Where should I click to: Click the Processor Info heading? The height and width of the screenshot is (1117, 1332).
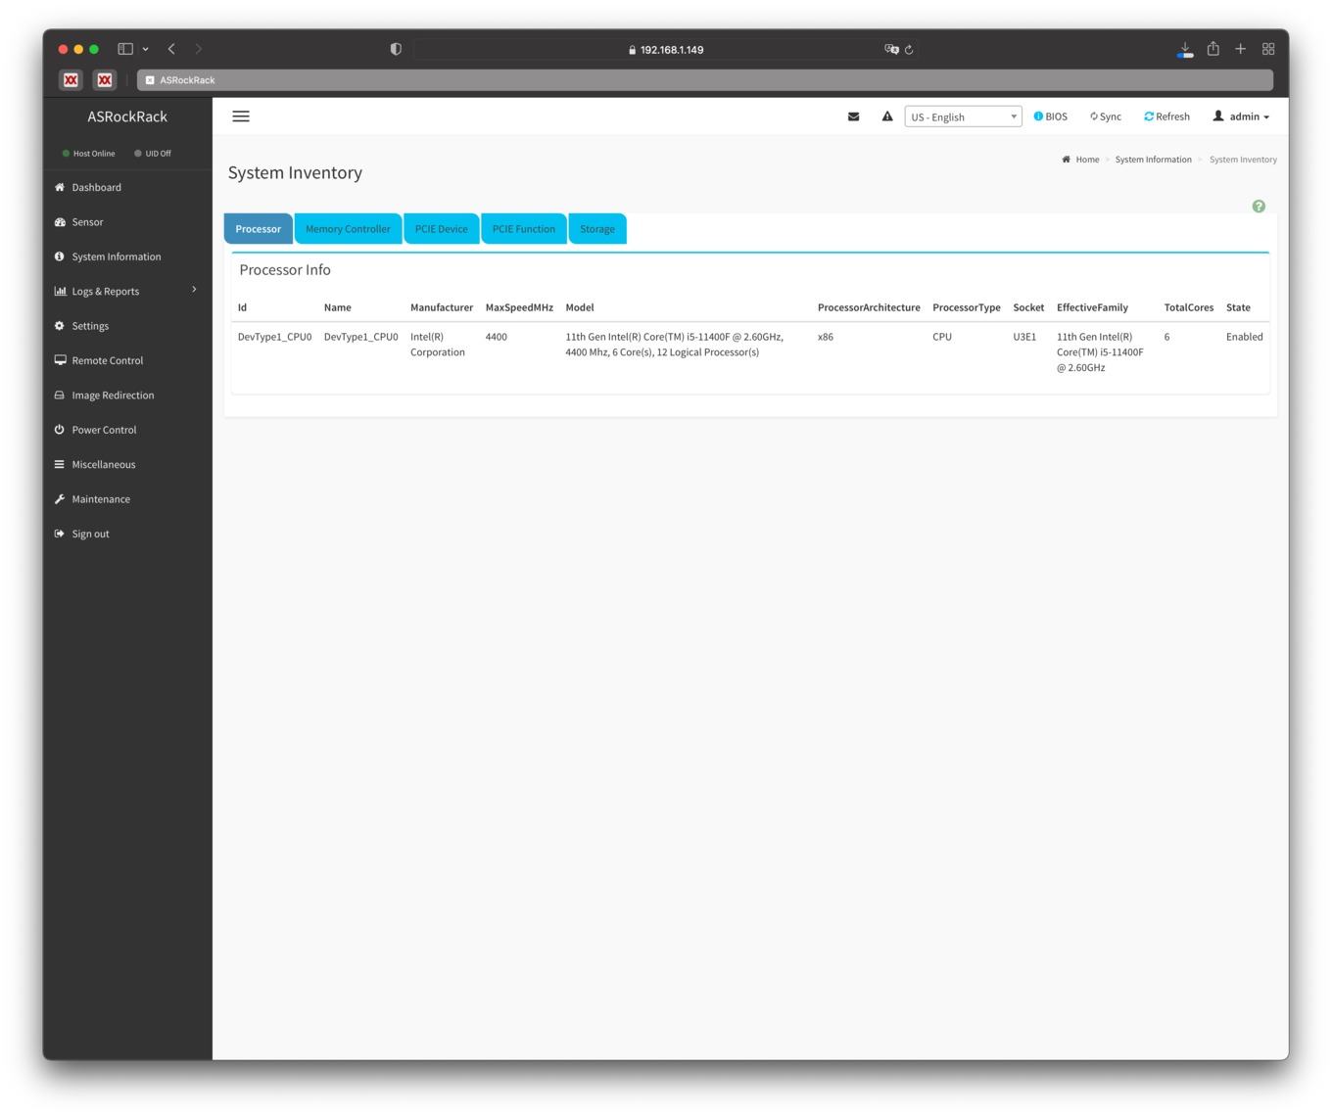point(285,270)
